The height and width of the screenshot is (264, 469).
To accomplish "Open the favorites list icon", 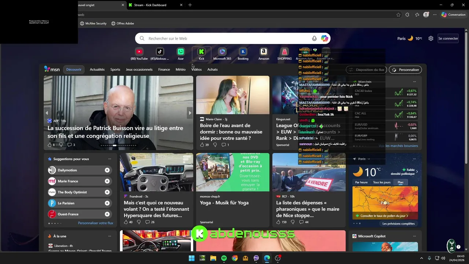I will 417,15.
